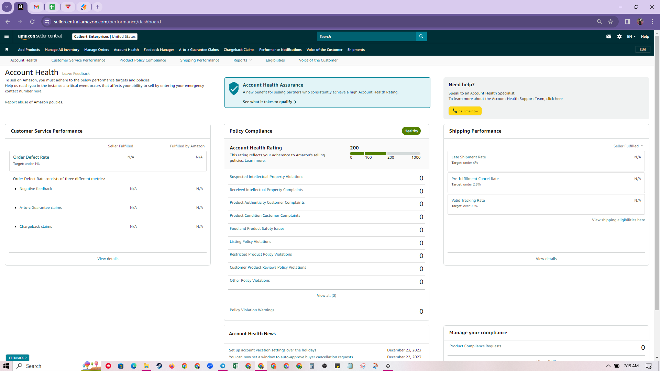Viewport: 660px width, 371px height.
Task: Open Manage All Inventory menu item
Action: 62,50
